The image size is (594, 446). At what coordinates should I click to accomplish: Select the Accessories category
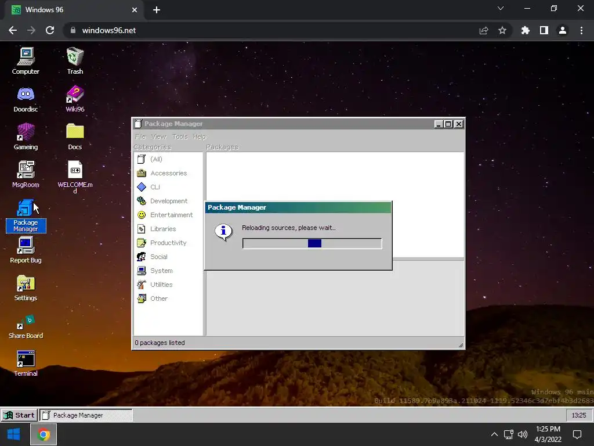coord(168,173)
